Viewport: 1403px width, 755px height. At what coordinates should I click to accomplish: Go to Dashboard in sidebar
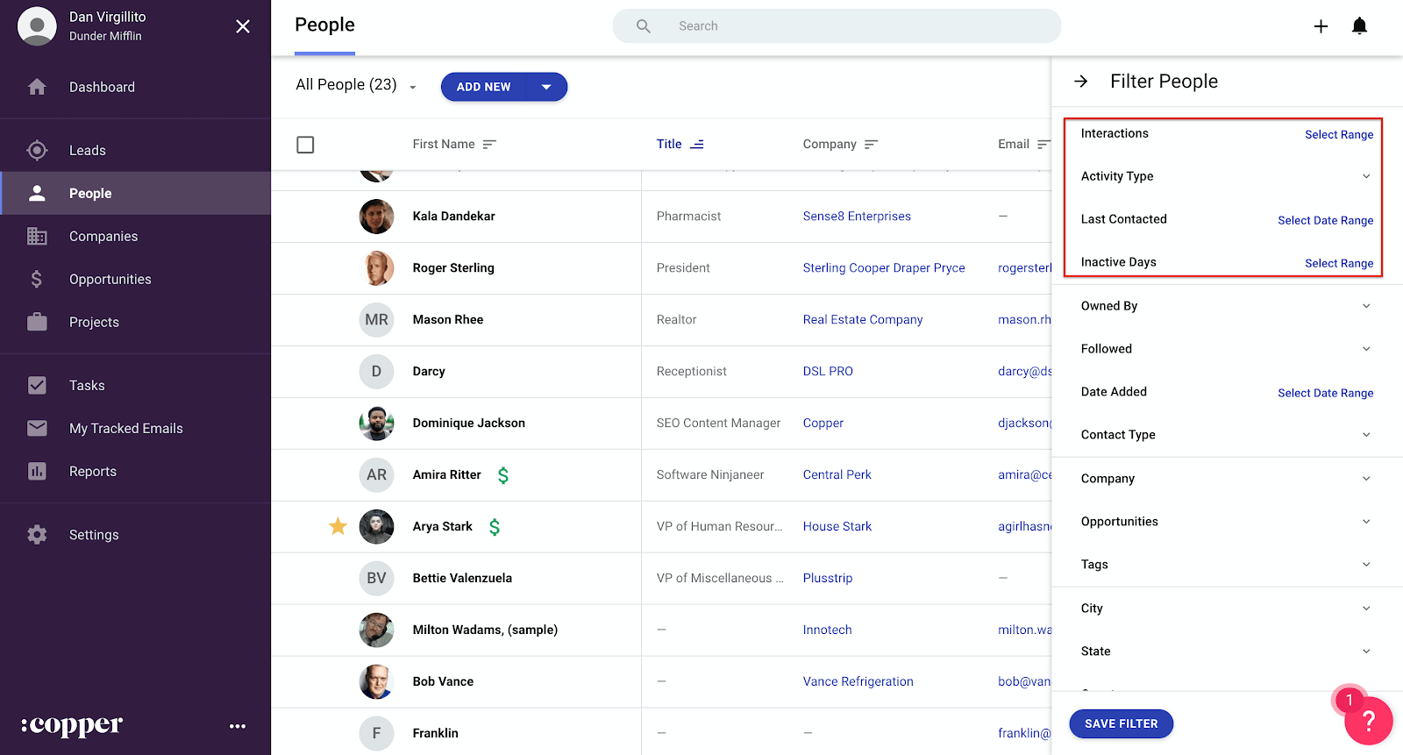(x=102, y=87)
